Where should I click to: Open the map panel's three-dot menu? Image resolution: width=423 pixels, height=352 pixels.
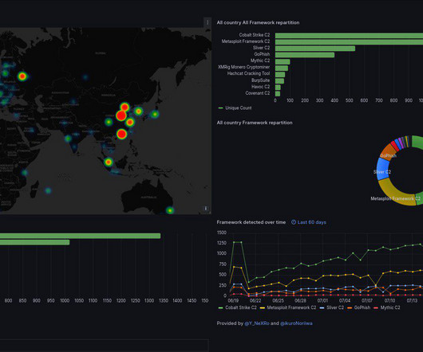tap(208, 22)
